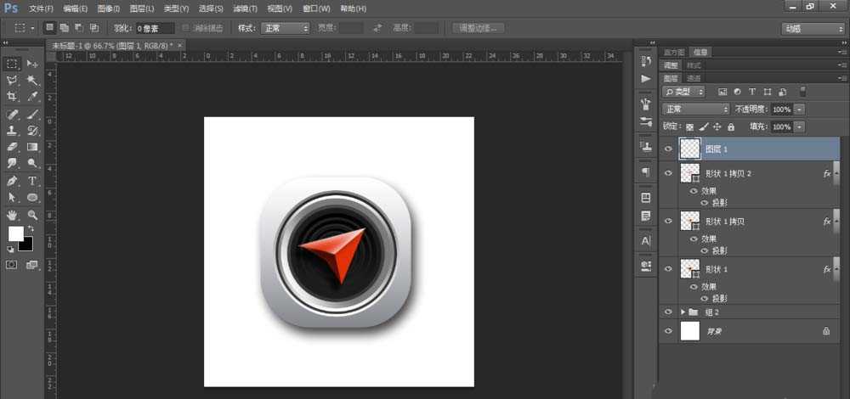Click the 调整边缘 button
The width and height of the screenshot is (850, 399).
479,28
